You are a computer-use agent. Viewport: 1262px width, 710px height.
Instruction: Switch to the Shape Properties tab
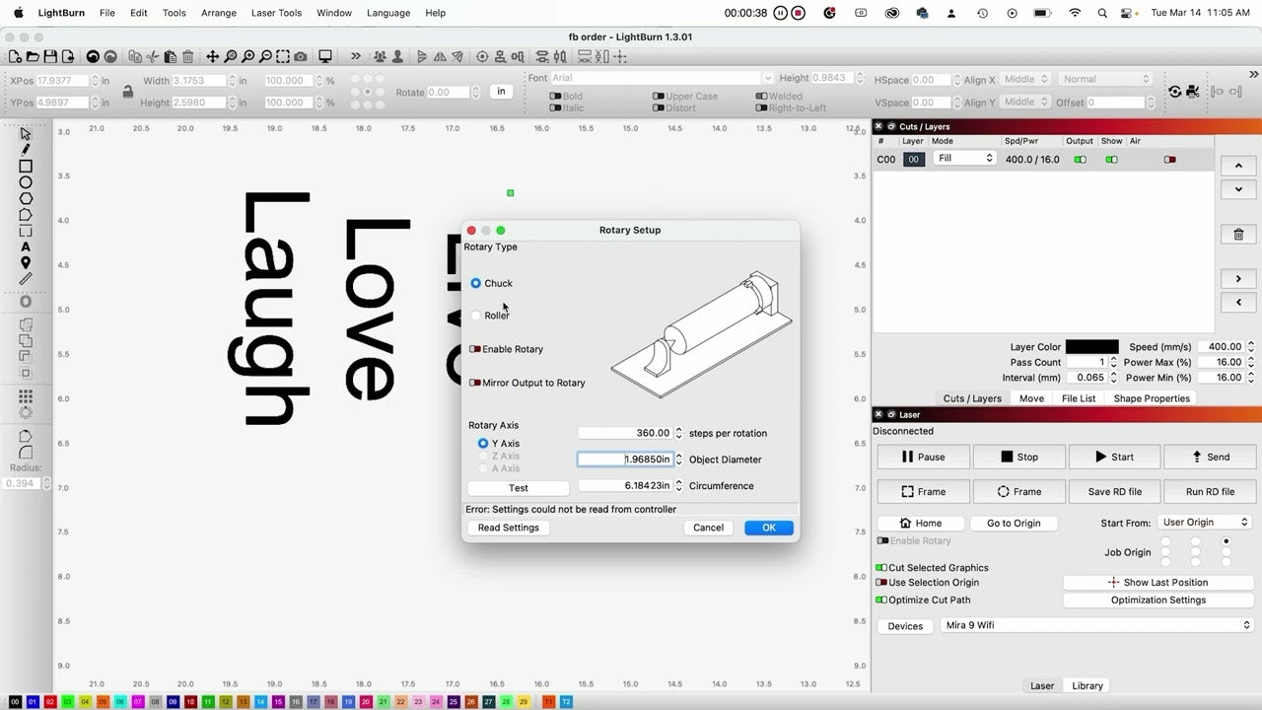coord(1152,398)
